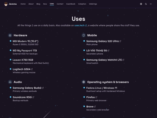157x118 pixels.
Task: Click external link icon next to Samsung Galaxy S20 Ultra
Action: pyautogui.click(x=120, y=41)
